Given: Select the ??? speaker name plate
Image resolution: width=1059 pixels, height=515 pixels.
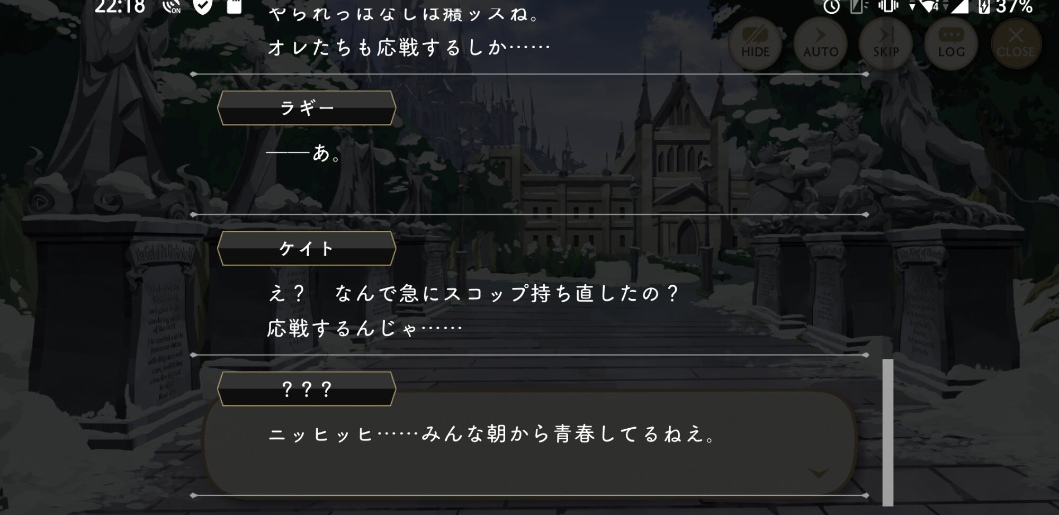Looking at the screenshot, I should (x=307, y=389).
